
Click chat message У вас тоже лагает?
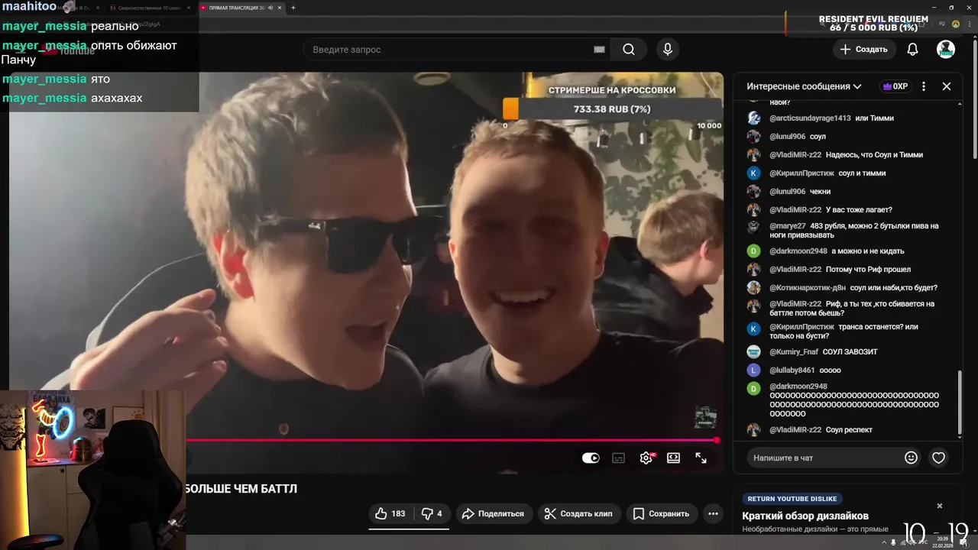point(859,210)
